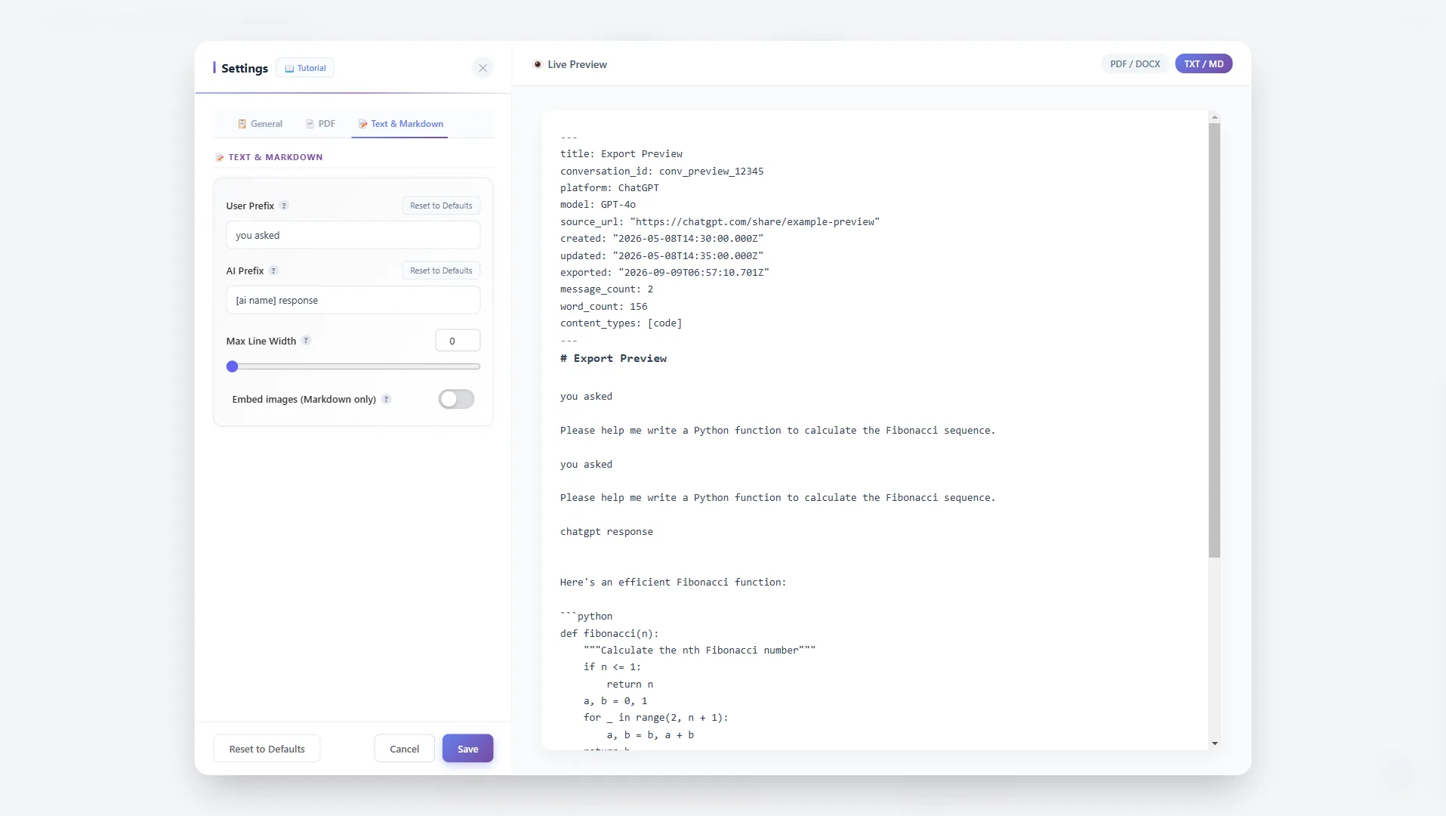Switch preview to TXT / MD

(x=1204, y=64)
